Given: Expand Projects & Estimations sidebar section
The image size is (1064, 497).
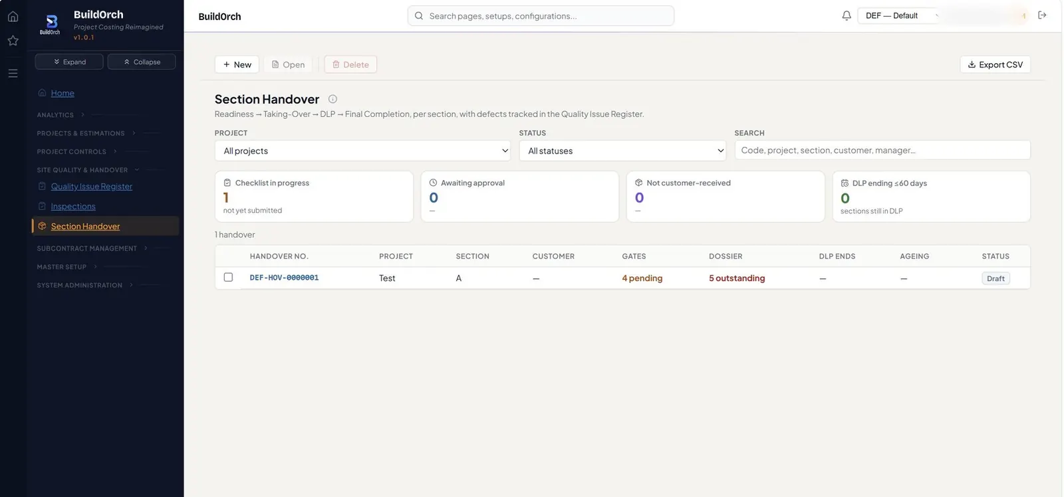Looking at the screenshot, I should (86, 133).
